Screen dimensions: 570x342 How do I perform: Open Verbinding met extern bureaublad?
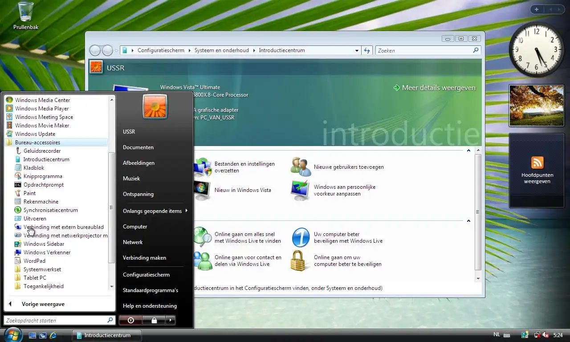coord(59,227)
